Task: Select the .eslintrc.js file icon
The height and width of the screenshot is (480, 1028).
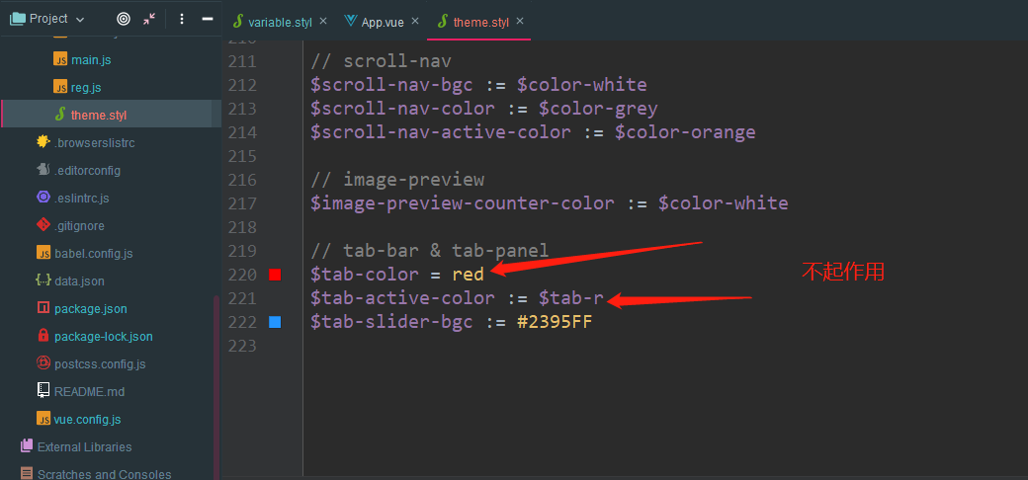Action: click(x=43, y=198)
